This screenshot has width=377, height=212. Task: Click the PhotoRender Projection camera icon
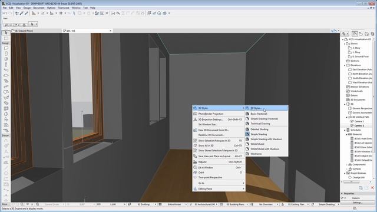[x=195, y=114]
